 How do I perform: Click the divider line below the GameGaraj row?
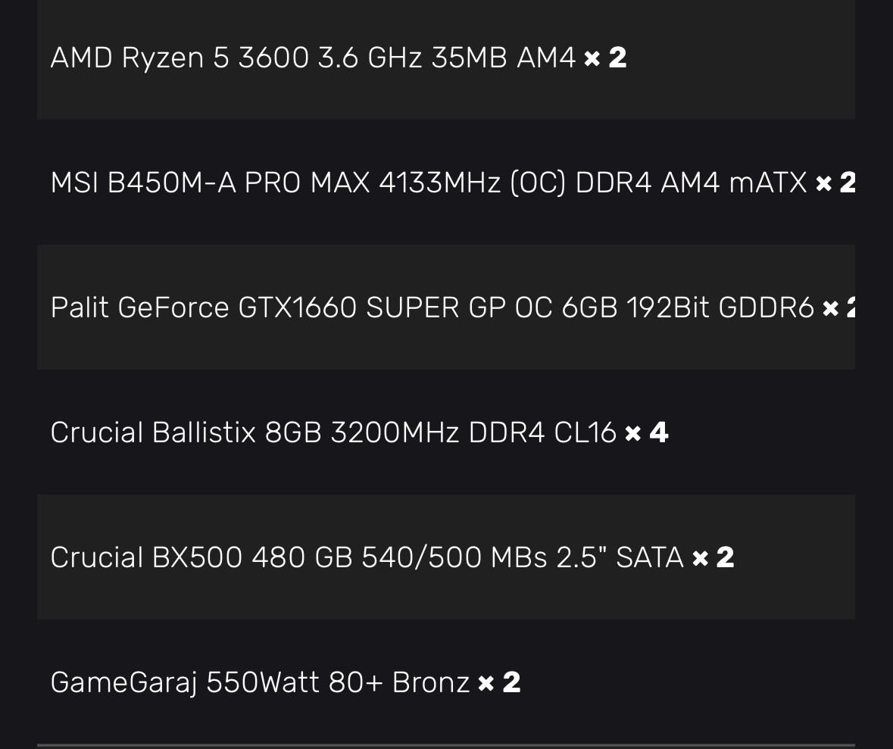pos(445,745)
